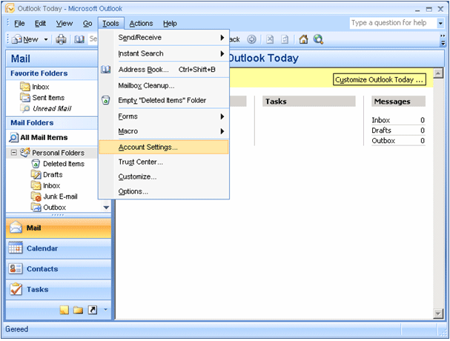This screenshot has height=341, width=450.
Task: Click the Sent Items folder icon
Action: pos(25,98)
